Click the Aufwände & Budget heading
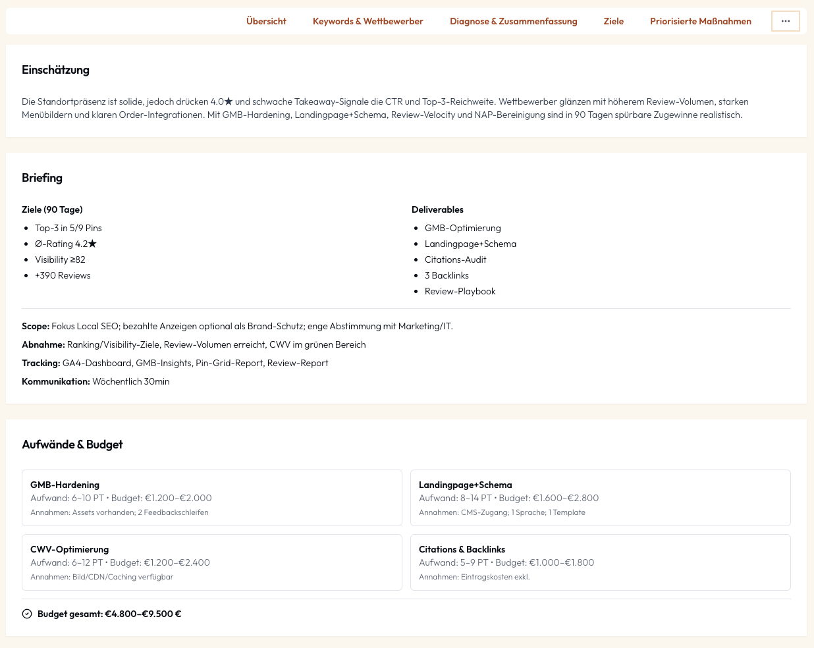The height and width of the screenshot is (648, 814). [72, 445]
